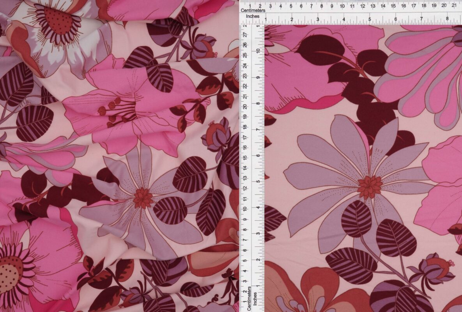Click the "Inches" label on the top ruler
The width and height of the screenshot is (462, 312).
point(253,16)
